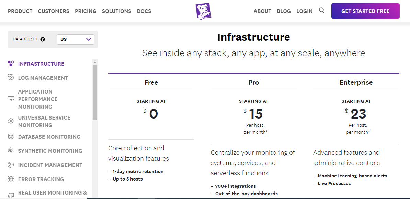Click the Universal Service Monitoring icon

click(11, 121)
